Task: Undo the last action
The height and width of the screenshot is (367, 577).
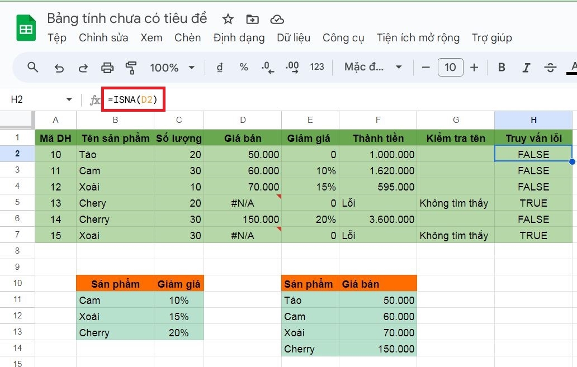Action: [x=59, y=68]
